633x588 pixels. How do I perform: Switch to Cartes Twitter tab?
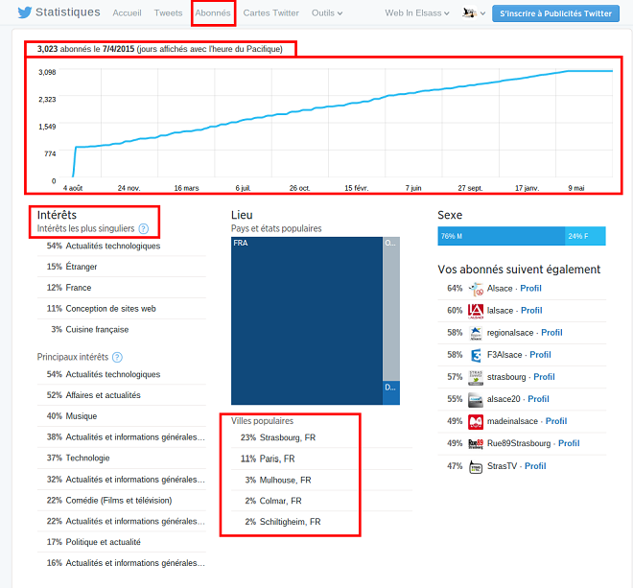pyautogui.click(x=270, y=12)
